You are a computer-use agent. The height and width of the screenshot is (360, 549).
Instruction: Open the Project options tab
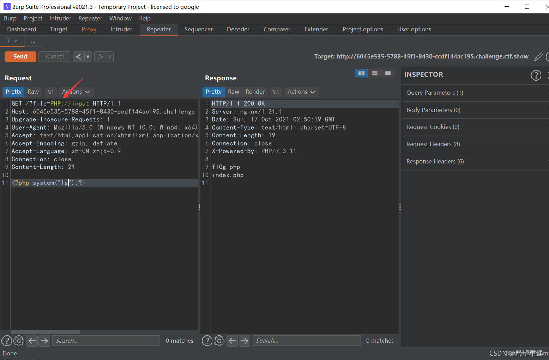click(363, 29)
